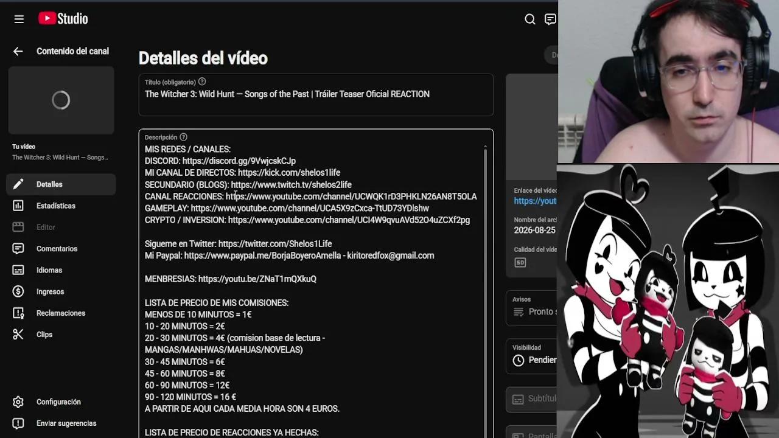Image resolution: width=779 pixels, height=438 pixels.
Task: Click the "60 - 90 MINUTOS = 12€" line
Action: pyautogui.click(x=187, y=386)
